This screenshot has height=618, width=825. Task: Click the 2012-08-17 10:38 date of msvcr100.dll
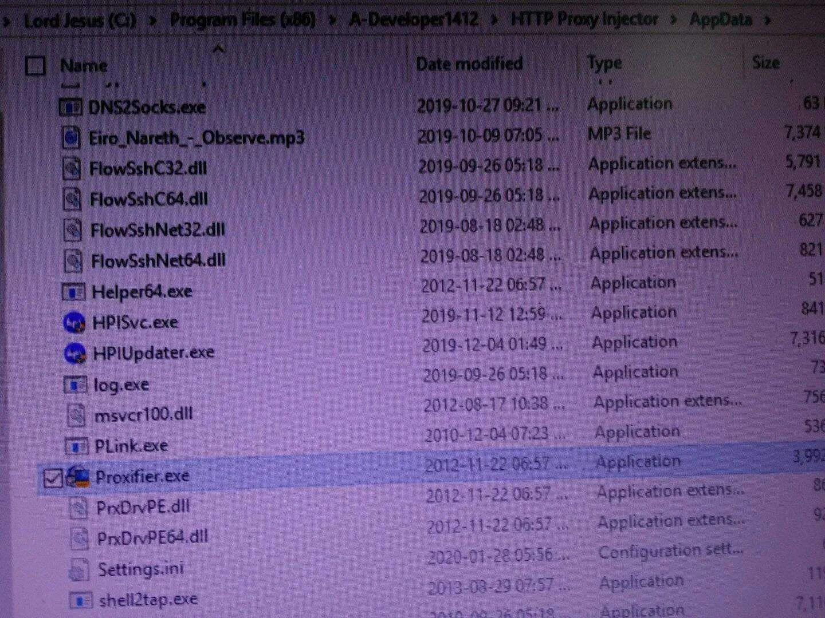(x=494, y=405)
